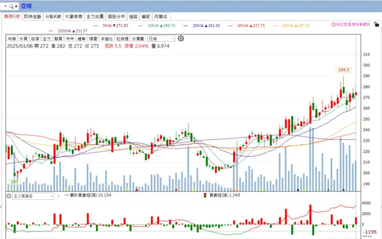This screenshot has width=382, height=239.
Task: Click the 289.5 high price label
Action: coord(343,70)
